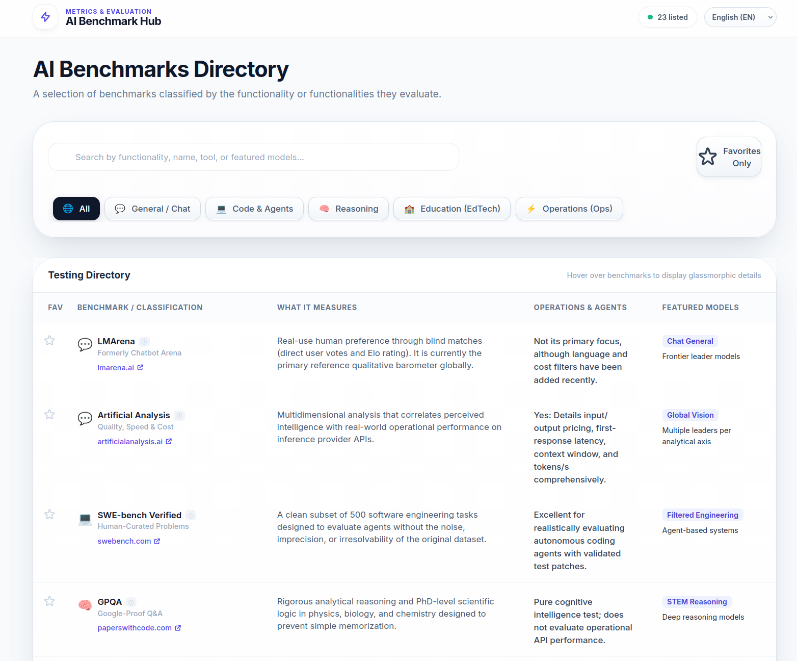
Task: Click the speech bubble icon for LMArena
Action: [x=85, y=345]
